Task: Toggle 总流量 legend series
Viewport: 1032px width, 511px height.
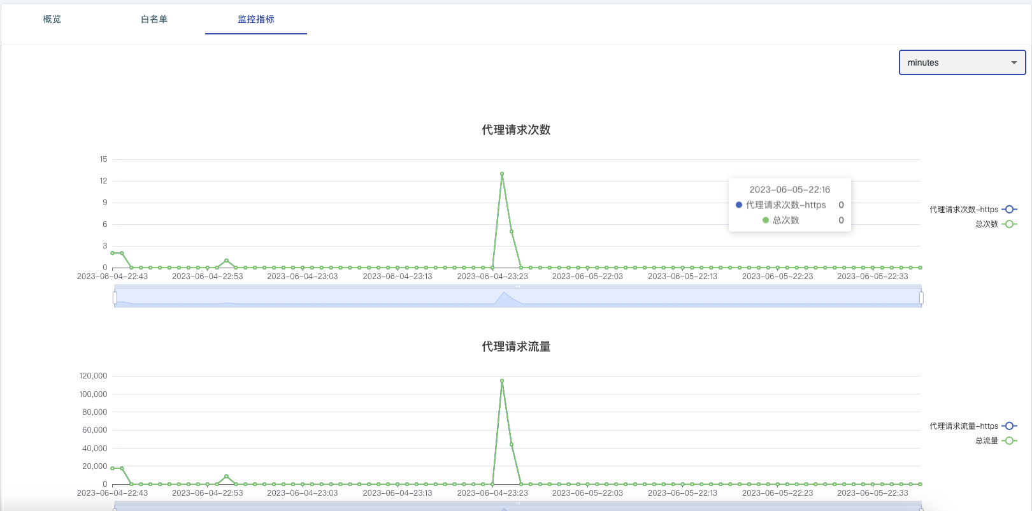Action: (996, 441)
